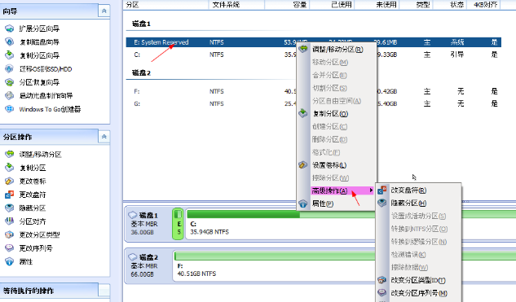Select the F: partition row in the list
Image resolution: width=516 pixels, height=302 pixels.
coord(313,91)
